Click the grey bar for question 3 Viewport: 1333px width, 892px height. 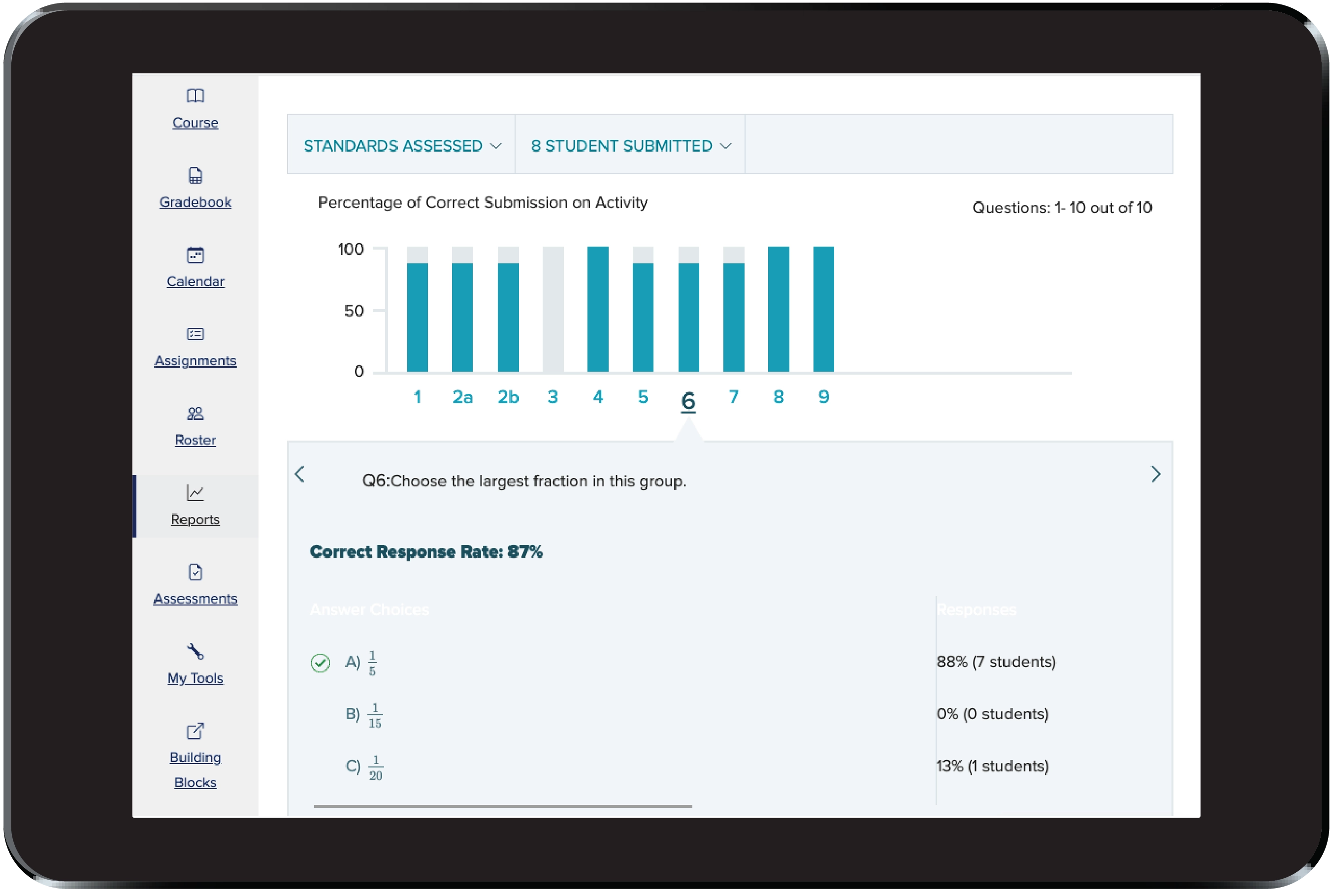[x=553, y=309]
